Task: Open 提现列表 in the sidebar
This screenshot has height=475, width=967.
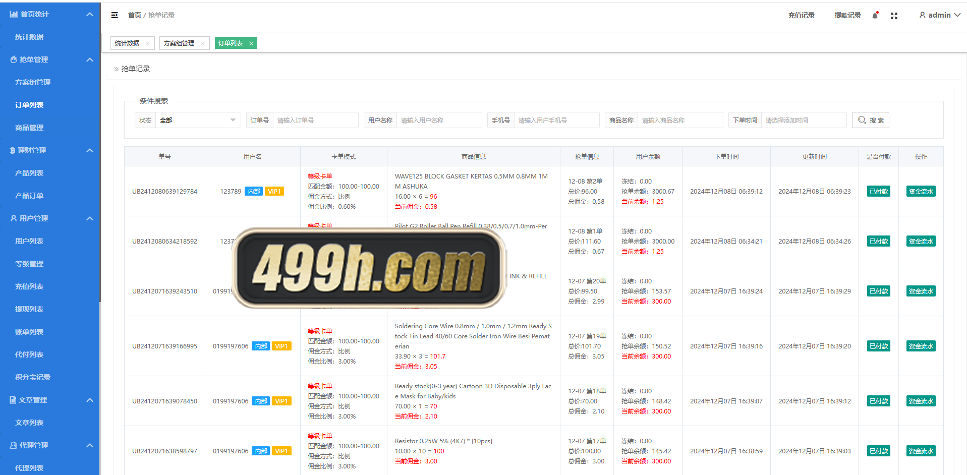Action: coord(29,309)
